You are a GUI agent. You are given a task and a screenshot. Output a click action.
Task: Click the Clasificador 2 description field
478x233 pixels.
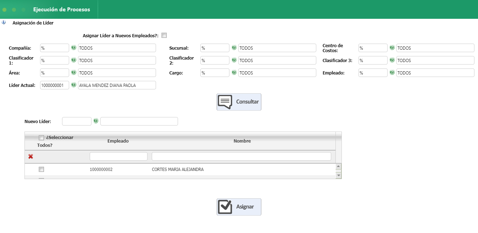(x=277, y=60)
